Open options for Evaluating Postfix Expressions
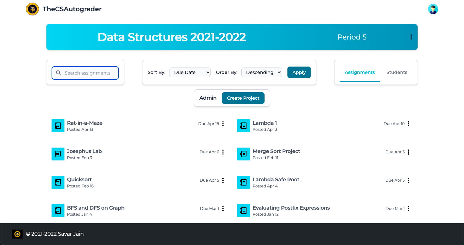The image size is (464, 245). [409, 209]
